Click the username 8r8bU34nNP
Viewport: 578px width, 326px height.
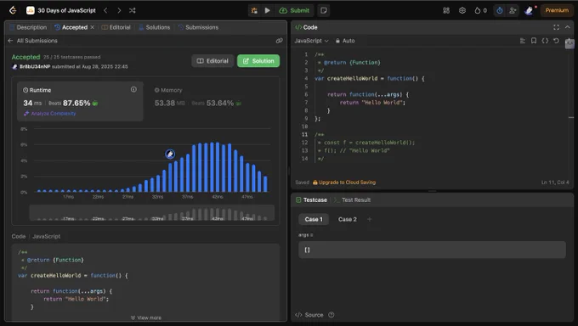coord(35,67)
